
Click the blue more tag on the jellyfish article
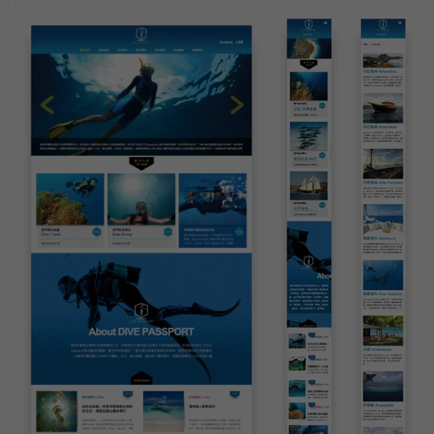click(127, 394)
